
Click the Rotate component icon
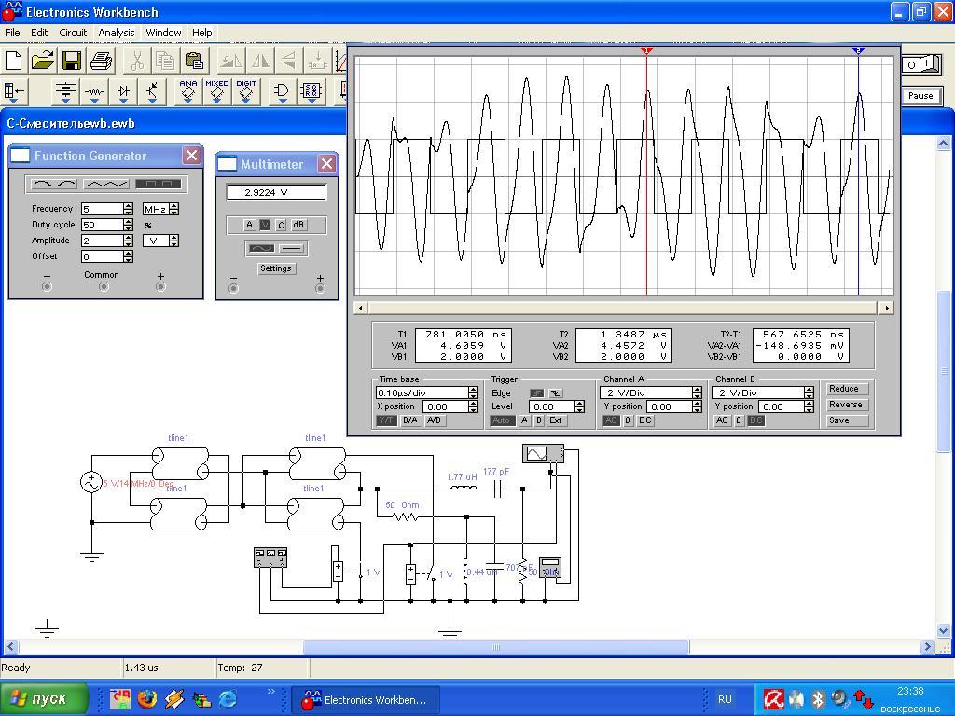coord(231,61)
